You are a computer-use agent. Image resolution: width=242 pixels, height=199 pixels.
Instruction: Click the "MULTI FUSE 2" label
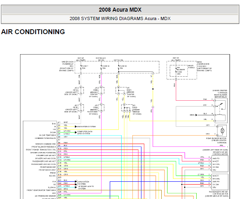[x=191, y=67]
